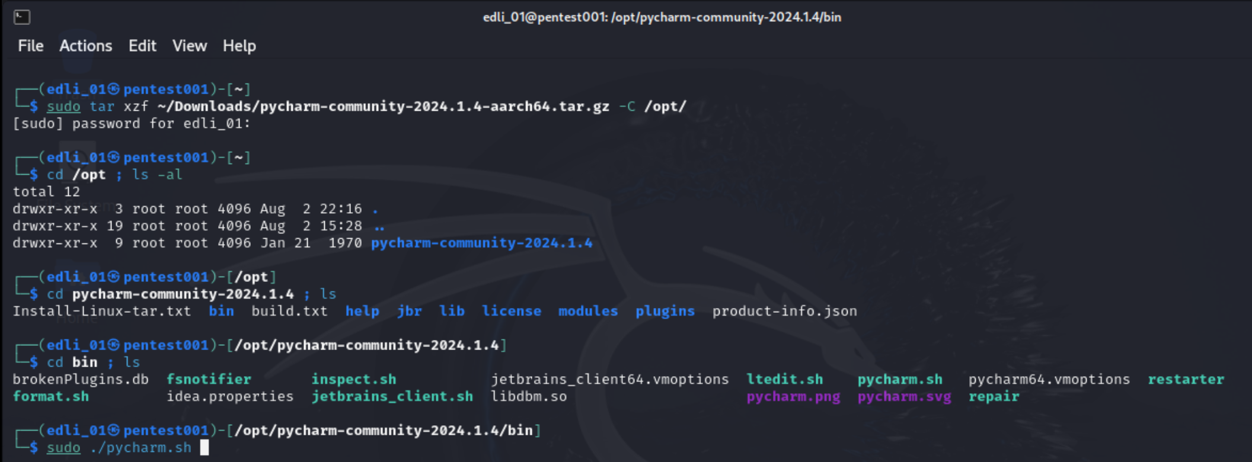Click 'pycharm.png' image file name
This screenshot has height=462, width=1252.
pos(793,396)
